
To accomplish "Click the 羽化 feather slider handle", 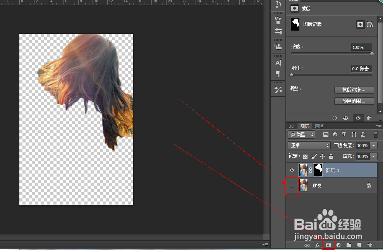I will coord(291,75).
